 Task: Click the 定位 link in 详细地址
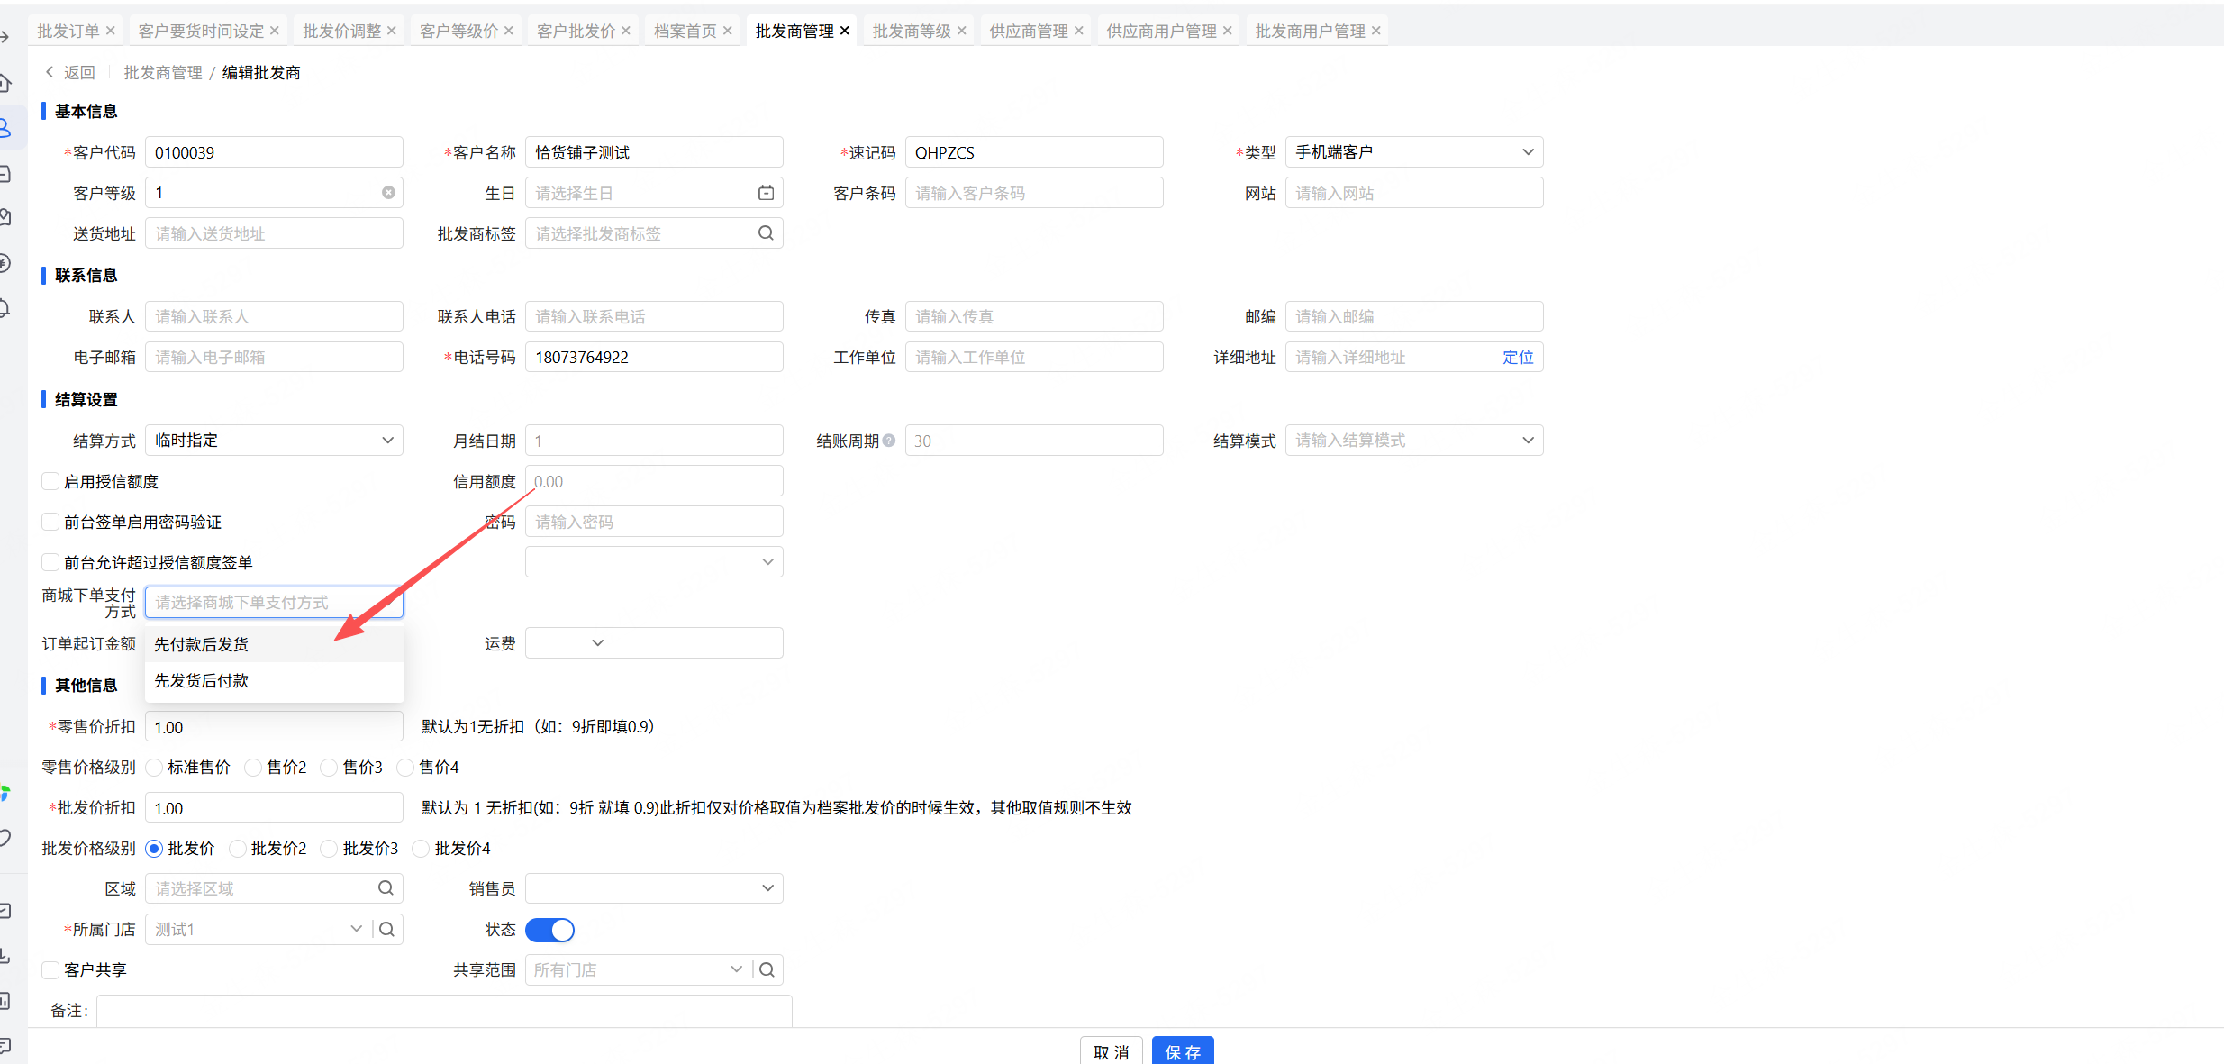(x=1517, y=357)
